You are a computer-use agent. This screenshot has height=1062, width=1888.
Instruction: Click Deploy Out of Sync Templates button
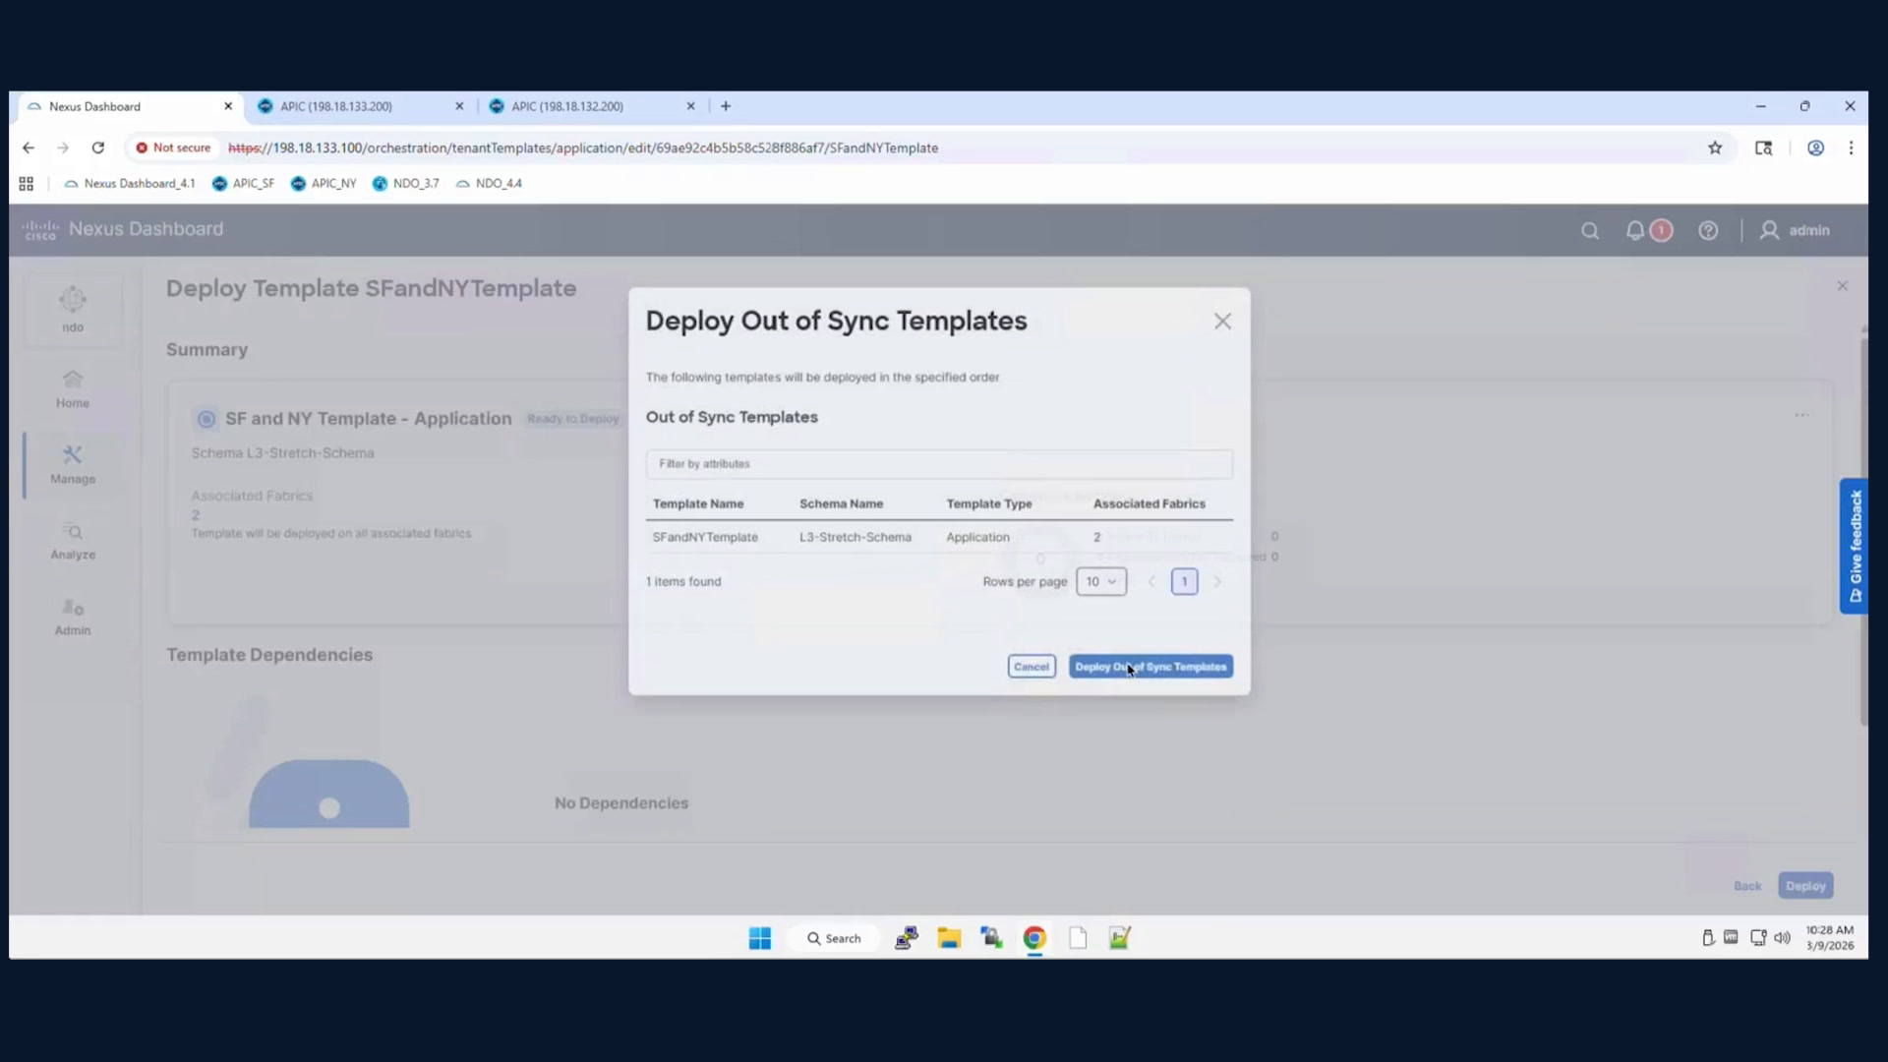[x=1150, y=667]
